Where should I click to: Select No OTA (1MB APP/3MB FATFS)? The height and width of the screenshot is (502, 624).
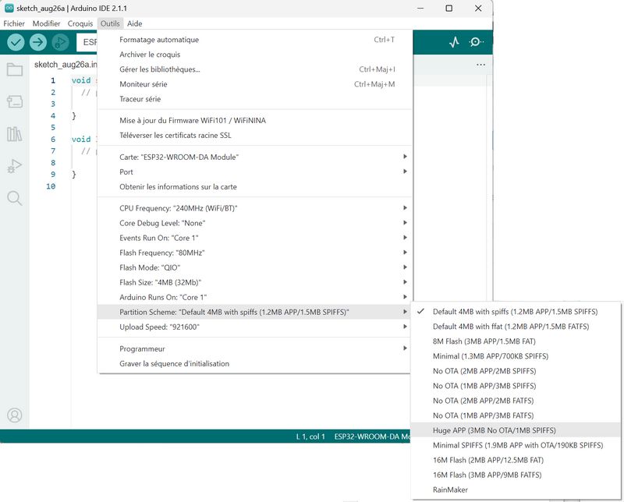click(x=516, y=415)
